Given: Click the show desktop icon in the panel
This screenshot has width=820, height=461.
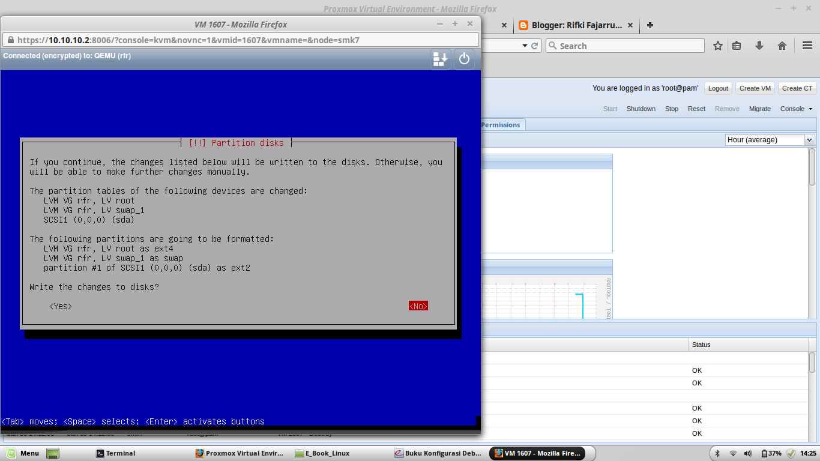Looking at the screenshot, I should [x=53, y=453].
